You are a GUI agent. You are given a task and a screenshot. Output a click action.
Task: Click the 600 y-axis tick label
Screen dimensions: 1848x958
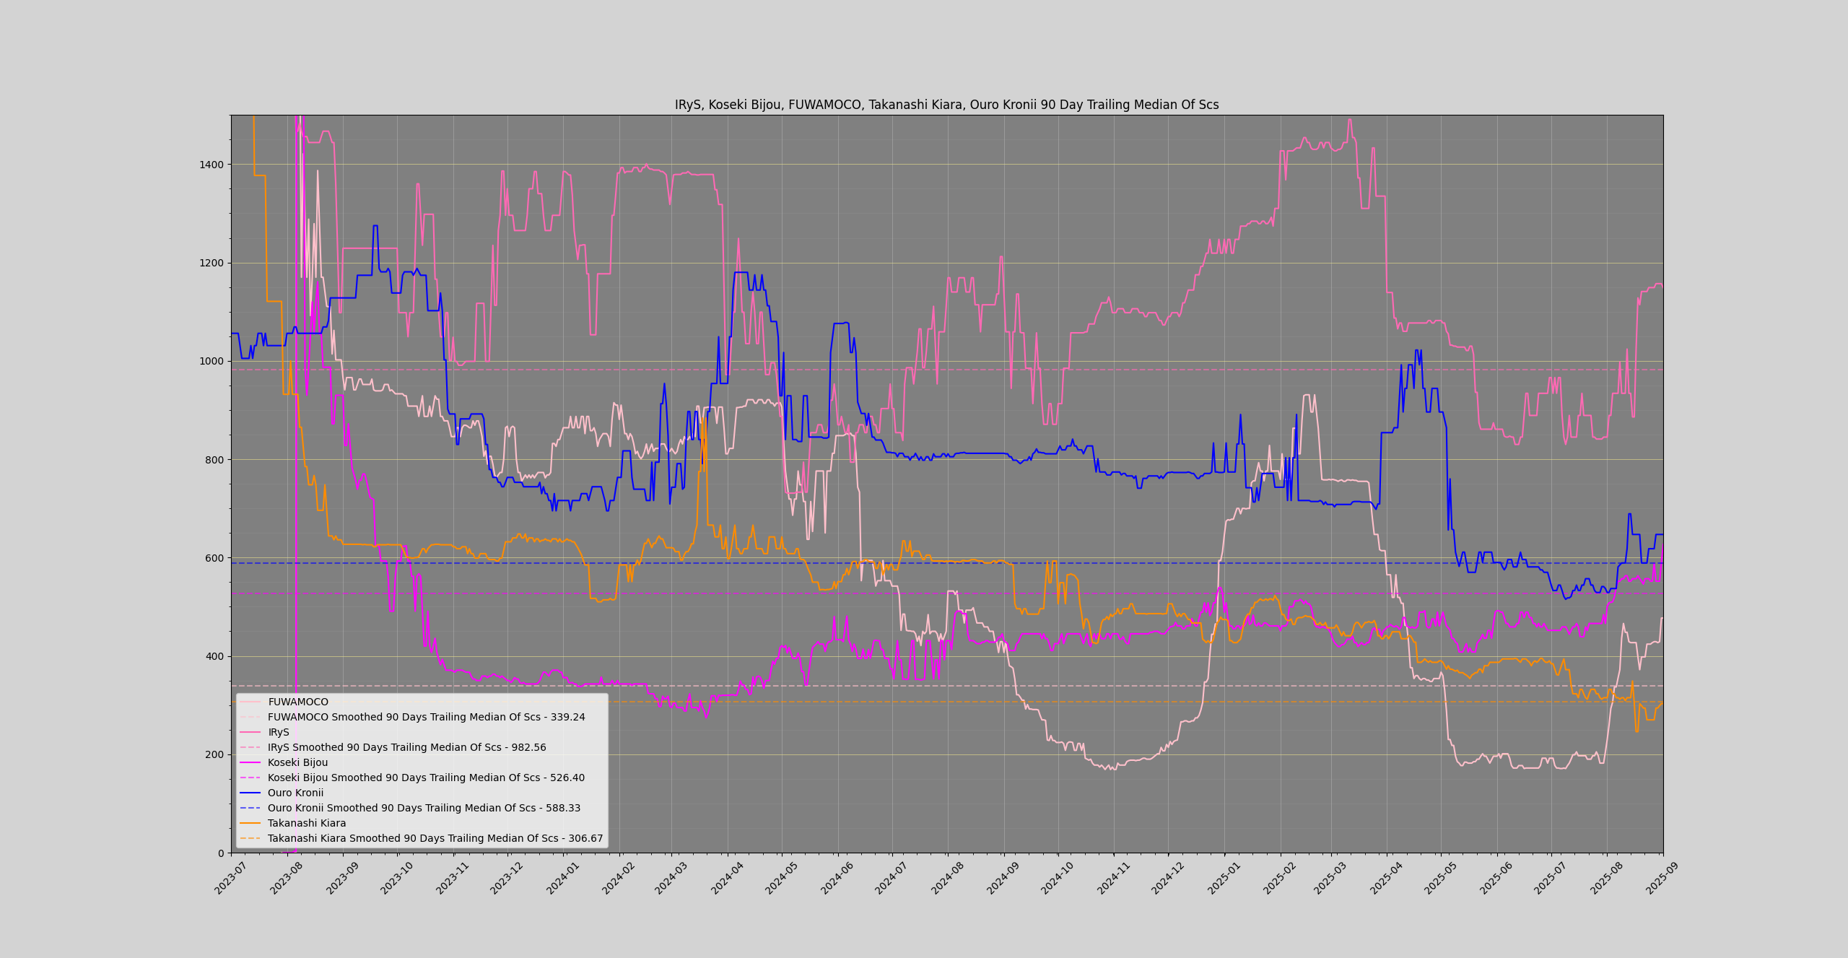pos(214,558)
